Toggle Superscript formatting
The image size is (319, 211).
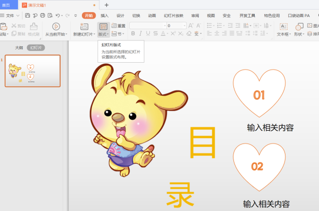click(x=173, y=33)
